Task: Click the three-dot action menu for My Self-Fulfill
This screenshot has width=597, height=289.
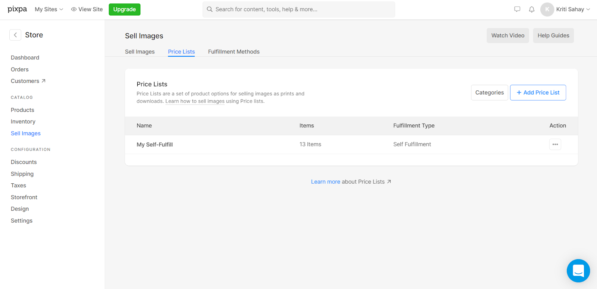Action: coord(555,144)
